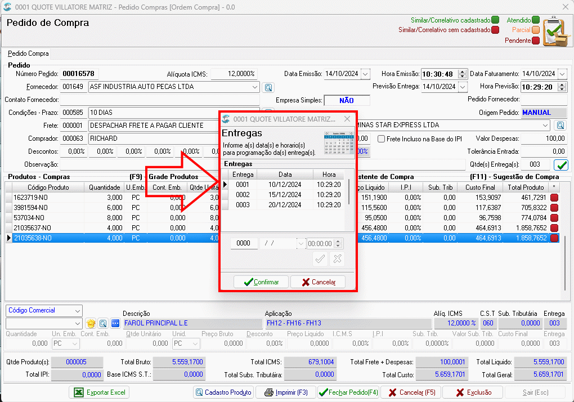This screenshot has height=402, width=574.
Task: Open the Previsão Entrega date dropdown
Action: (463, 87)
